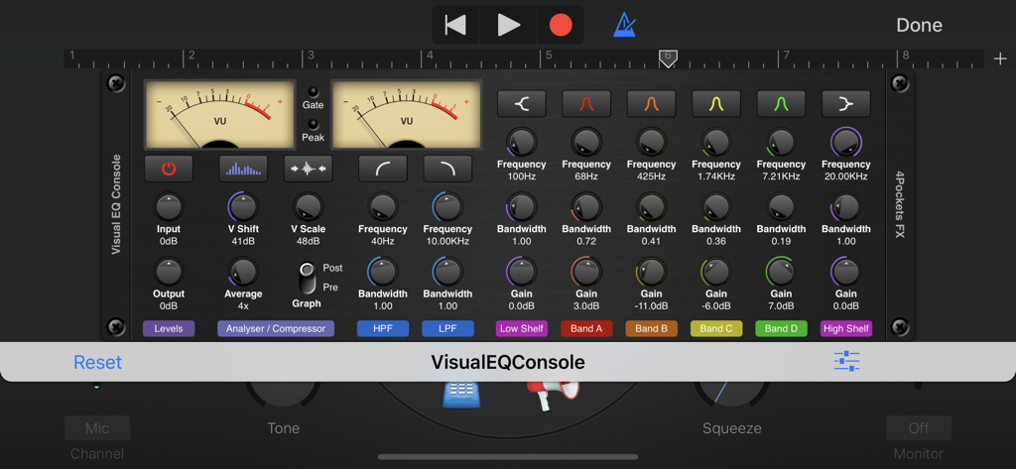
Task: Click the Band D Bandwidth 0.19 knob
Action: (781, 207)
